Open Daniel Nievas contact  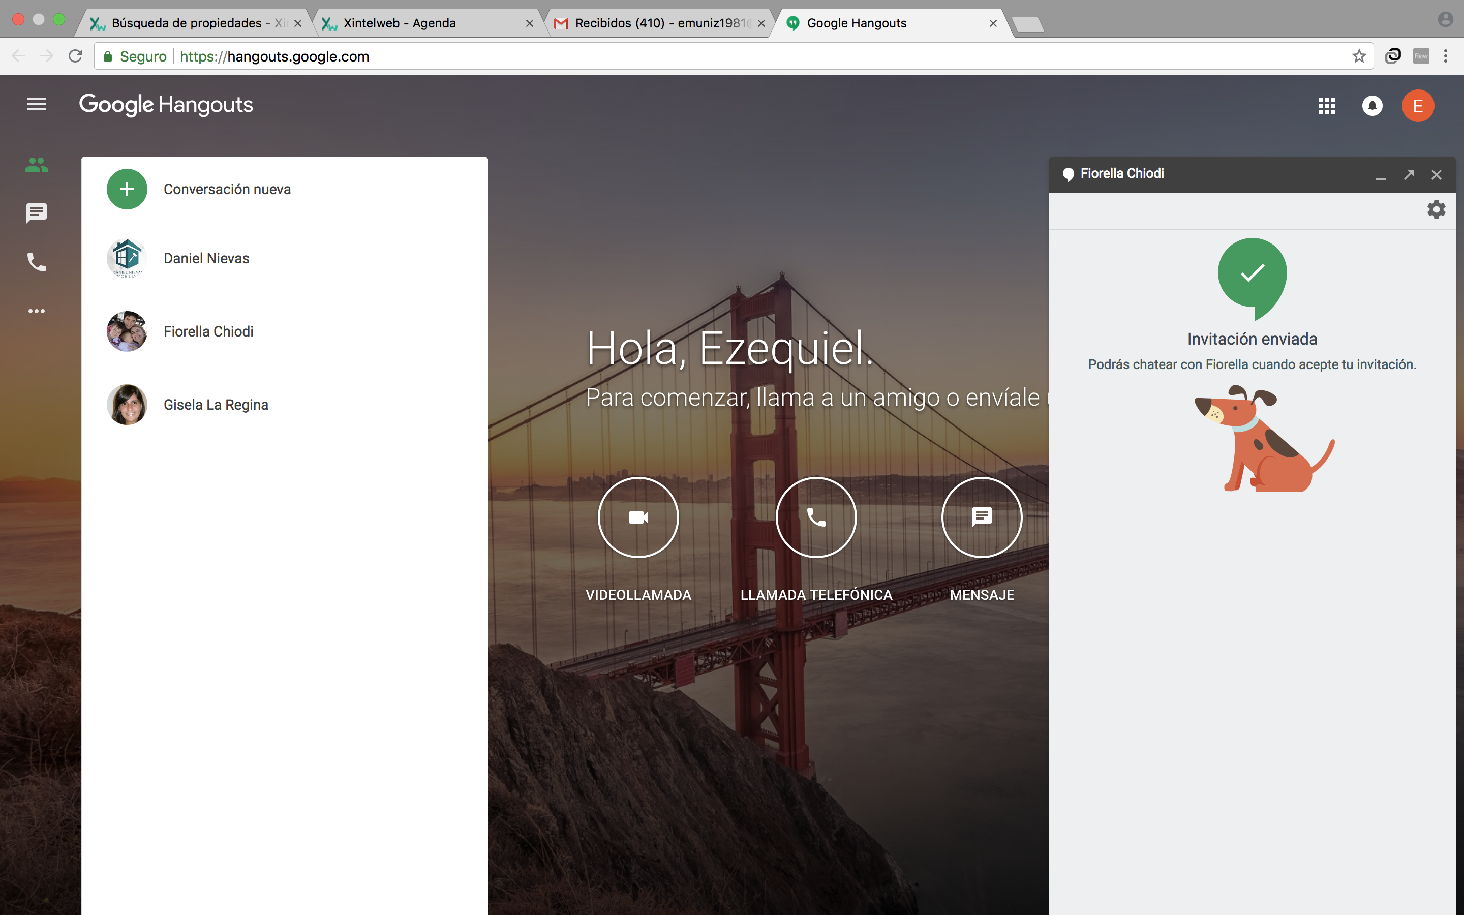[x=206, y=258]
